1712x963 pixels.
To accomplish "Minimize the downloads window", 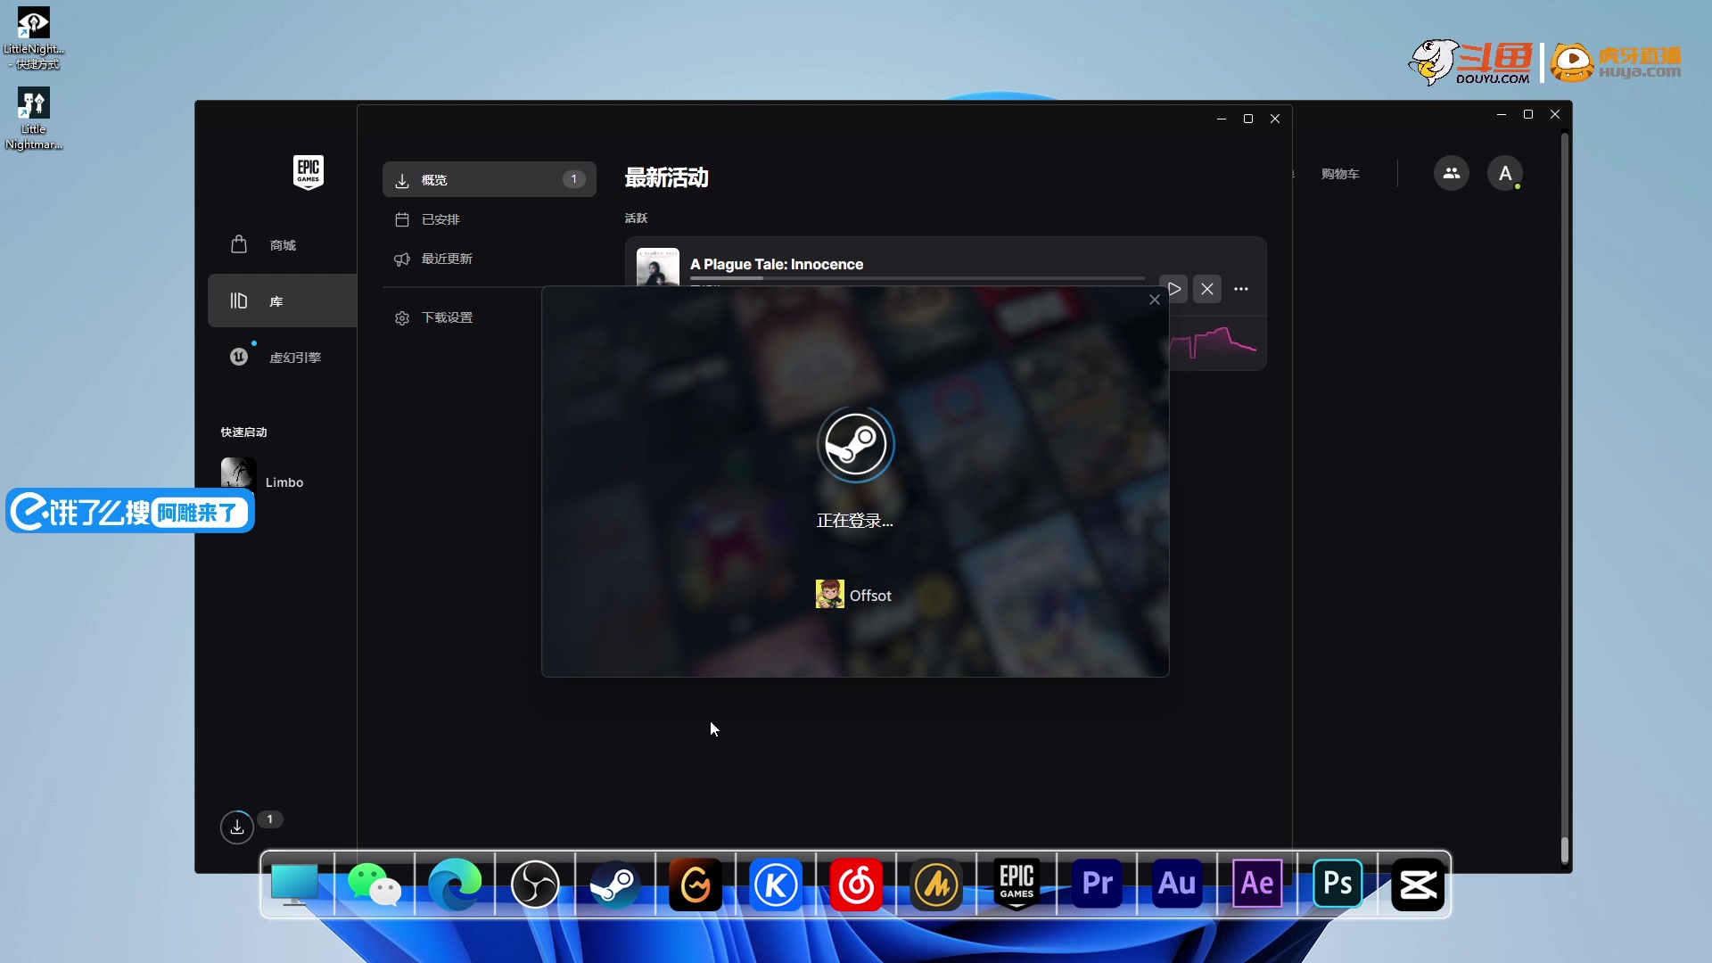I will tap(1222, 119).
